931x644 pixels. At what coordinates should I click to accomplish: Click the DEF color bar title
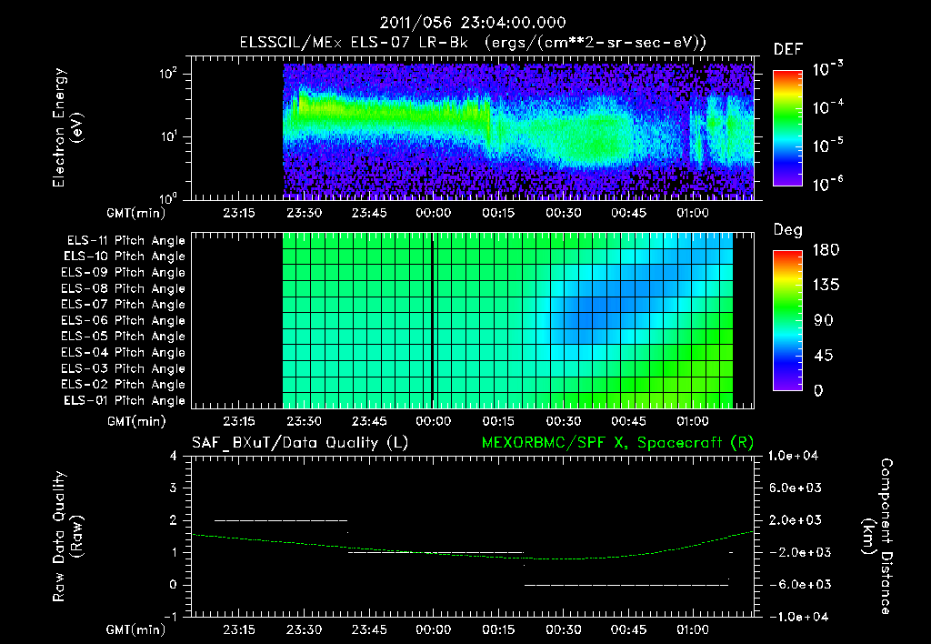tap(788, 50)
